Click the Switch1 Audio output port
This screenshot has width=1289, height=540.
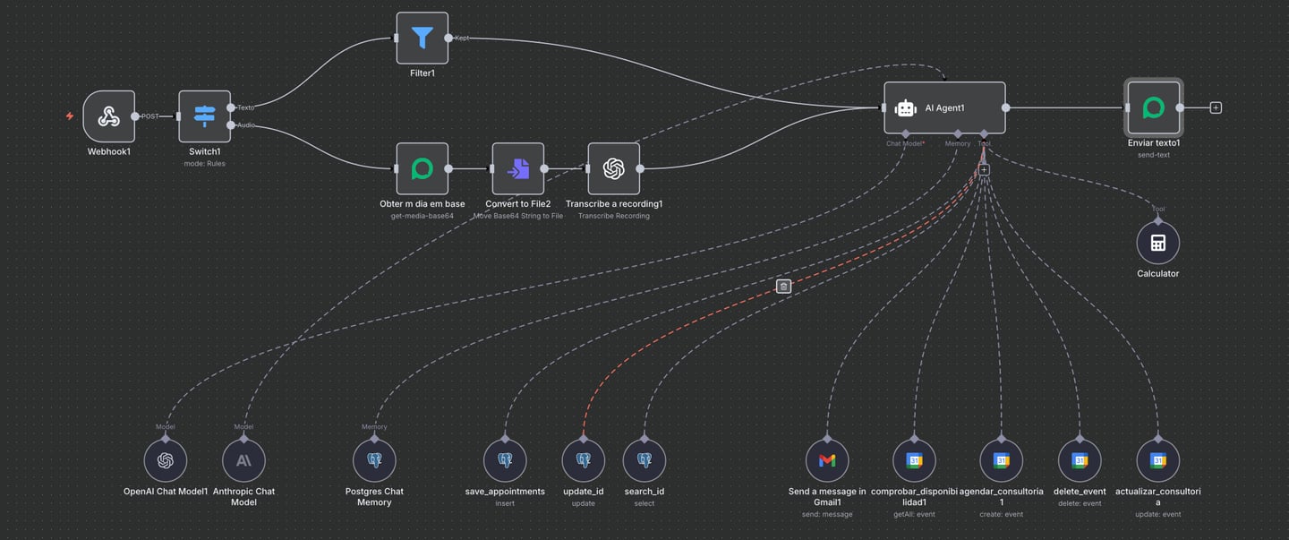point(231,125)
